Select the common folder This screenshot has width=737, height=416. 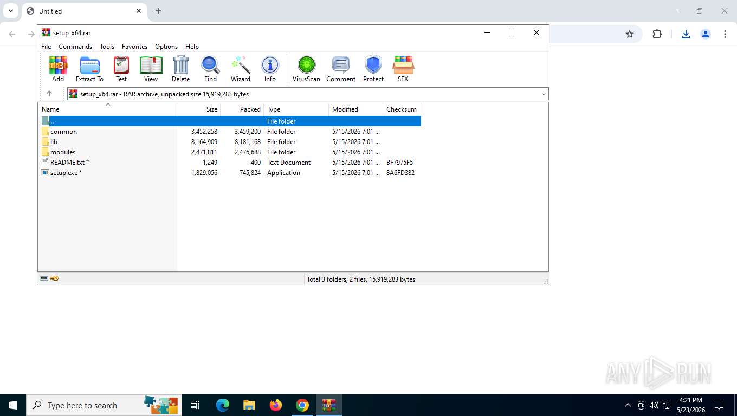[63, 132]
